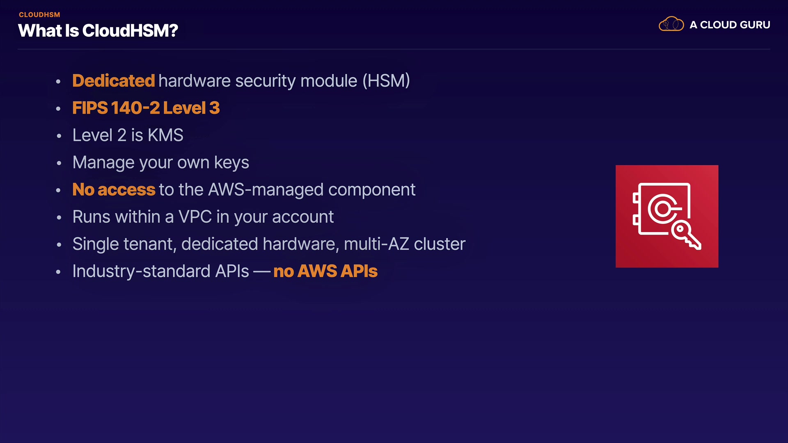Screen dimensions: 788x443
Task: Click the bullet before "Industry-standard APIs"
Action: (58, 272)
